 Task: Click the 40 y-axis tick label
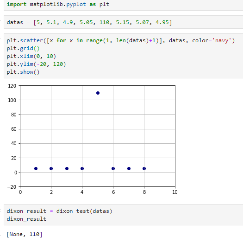(x=13, y=144)
